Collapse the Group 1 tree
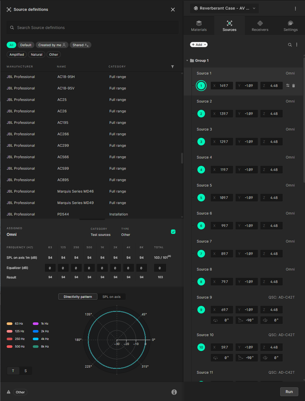 pyautogui.click(x=187, y=60)
